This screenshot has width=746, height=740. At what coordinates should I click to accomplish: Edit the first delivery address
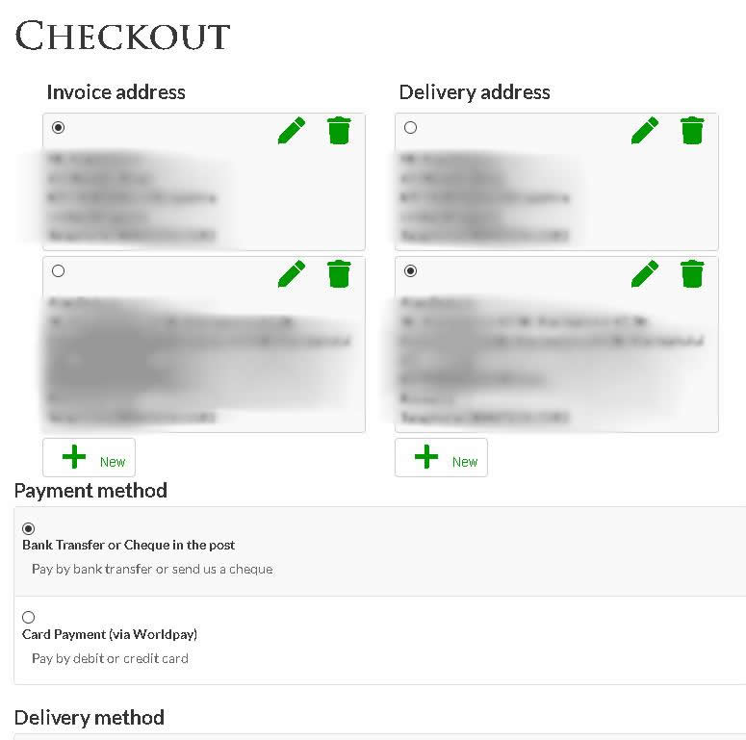click(x=645, y=130)
